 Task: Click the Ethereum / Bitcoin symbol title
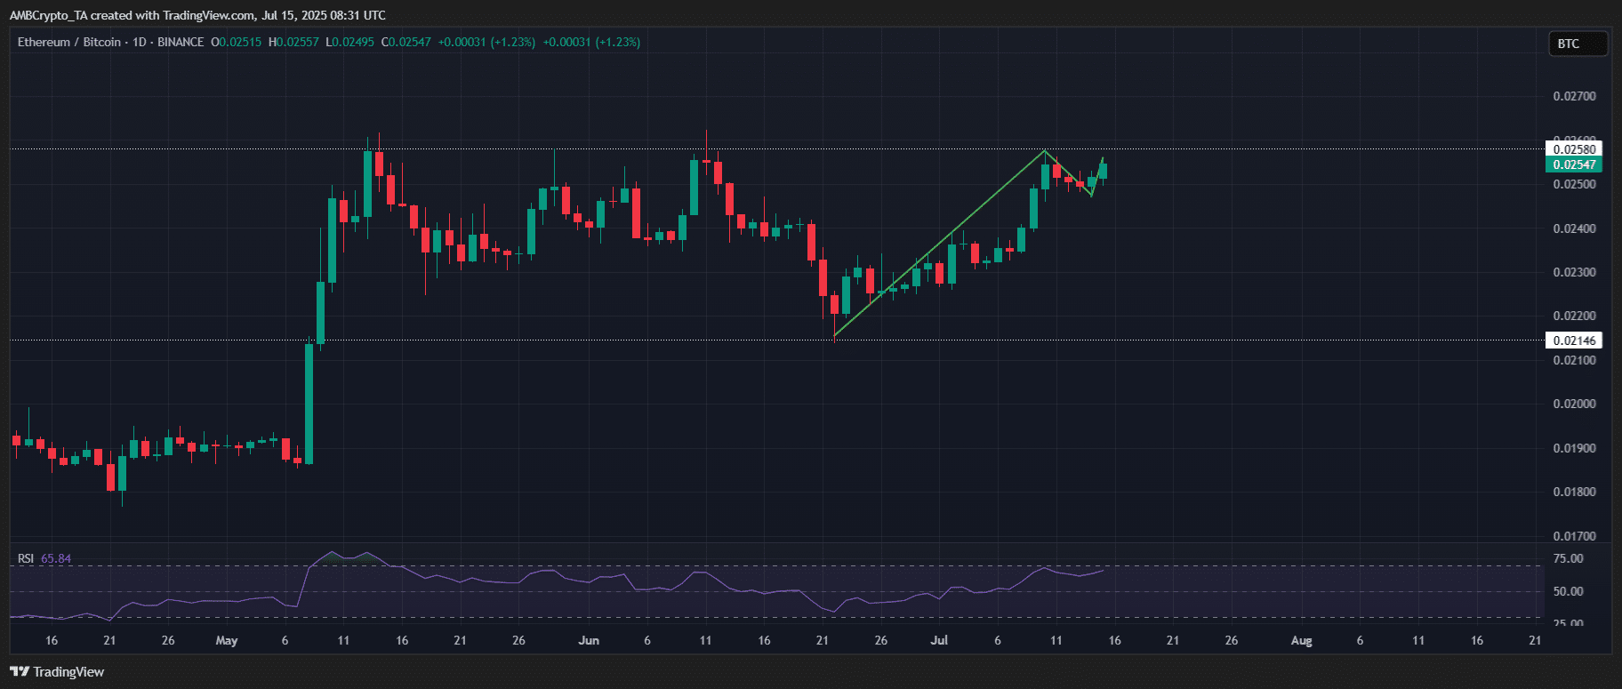click(68, 42)
